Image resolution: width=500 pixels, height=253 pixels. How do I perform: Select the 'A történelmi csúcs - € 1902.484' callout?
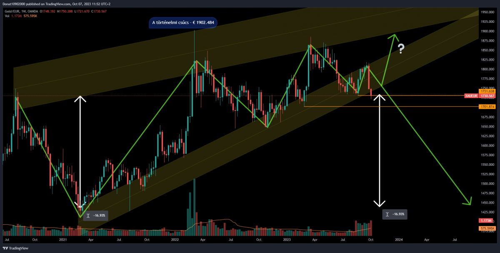183,22
